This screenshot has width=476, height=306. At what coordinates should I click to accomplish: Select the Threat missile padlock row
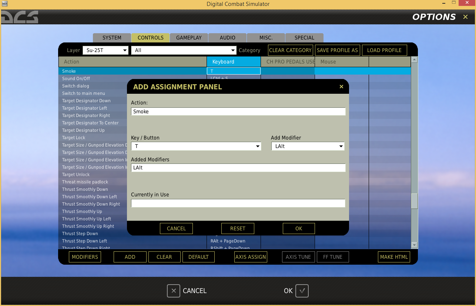click(93, 182)
